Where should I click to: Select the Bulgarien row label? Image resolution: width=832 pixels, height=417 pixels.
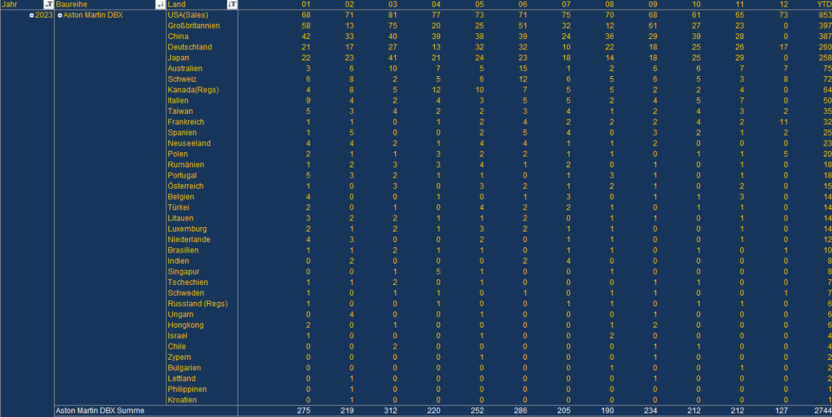click(x=185, y=368)
